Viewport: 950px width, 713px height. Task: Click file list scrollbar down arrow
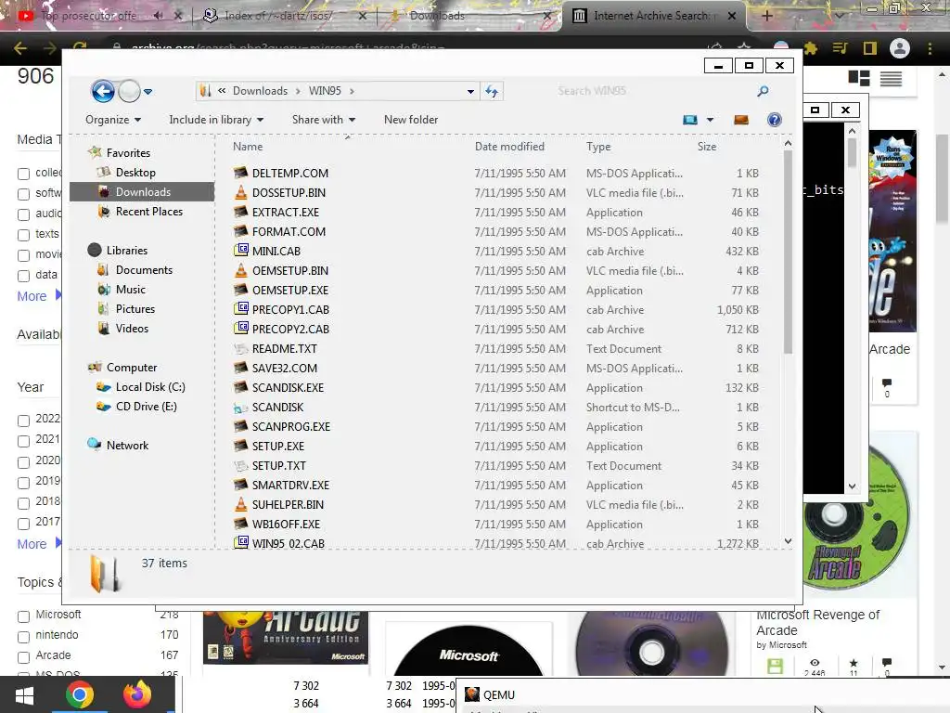[788, 541]
